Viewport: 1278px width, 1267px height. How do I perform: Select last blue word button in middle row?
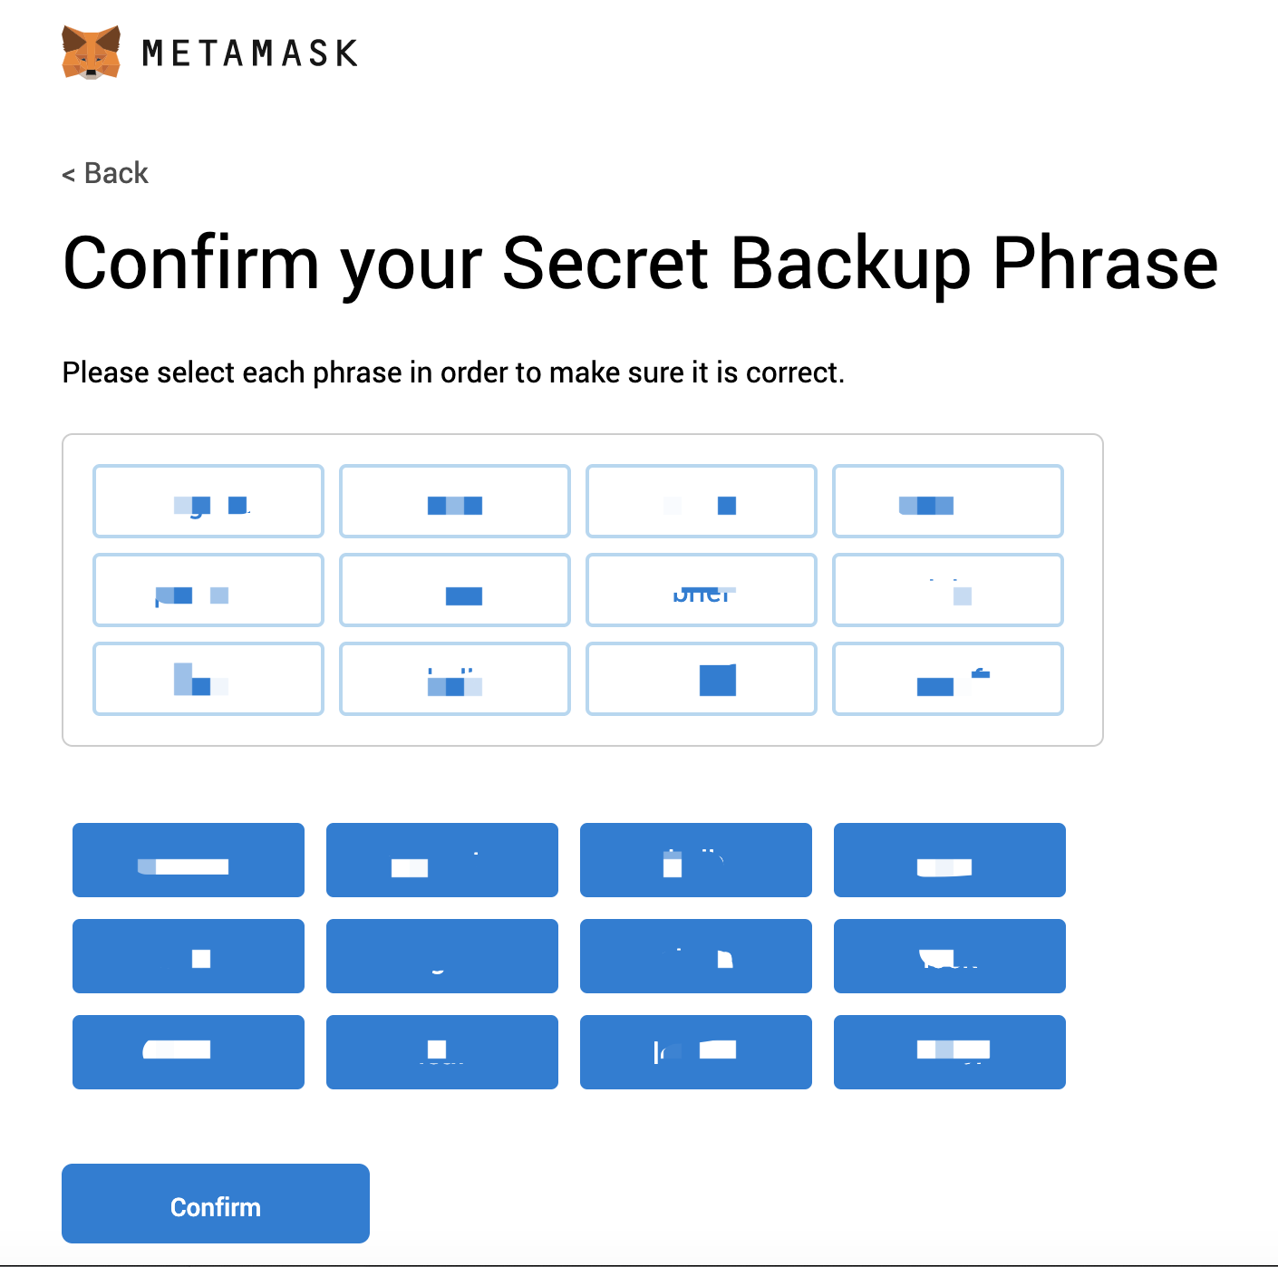950,956
